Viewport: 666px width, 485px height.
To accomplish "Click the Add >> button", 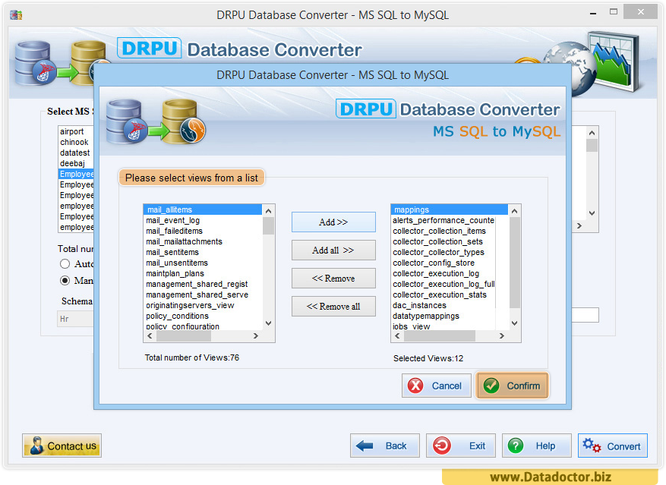I will [333, 222].
